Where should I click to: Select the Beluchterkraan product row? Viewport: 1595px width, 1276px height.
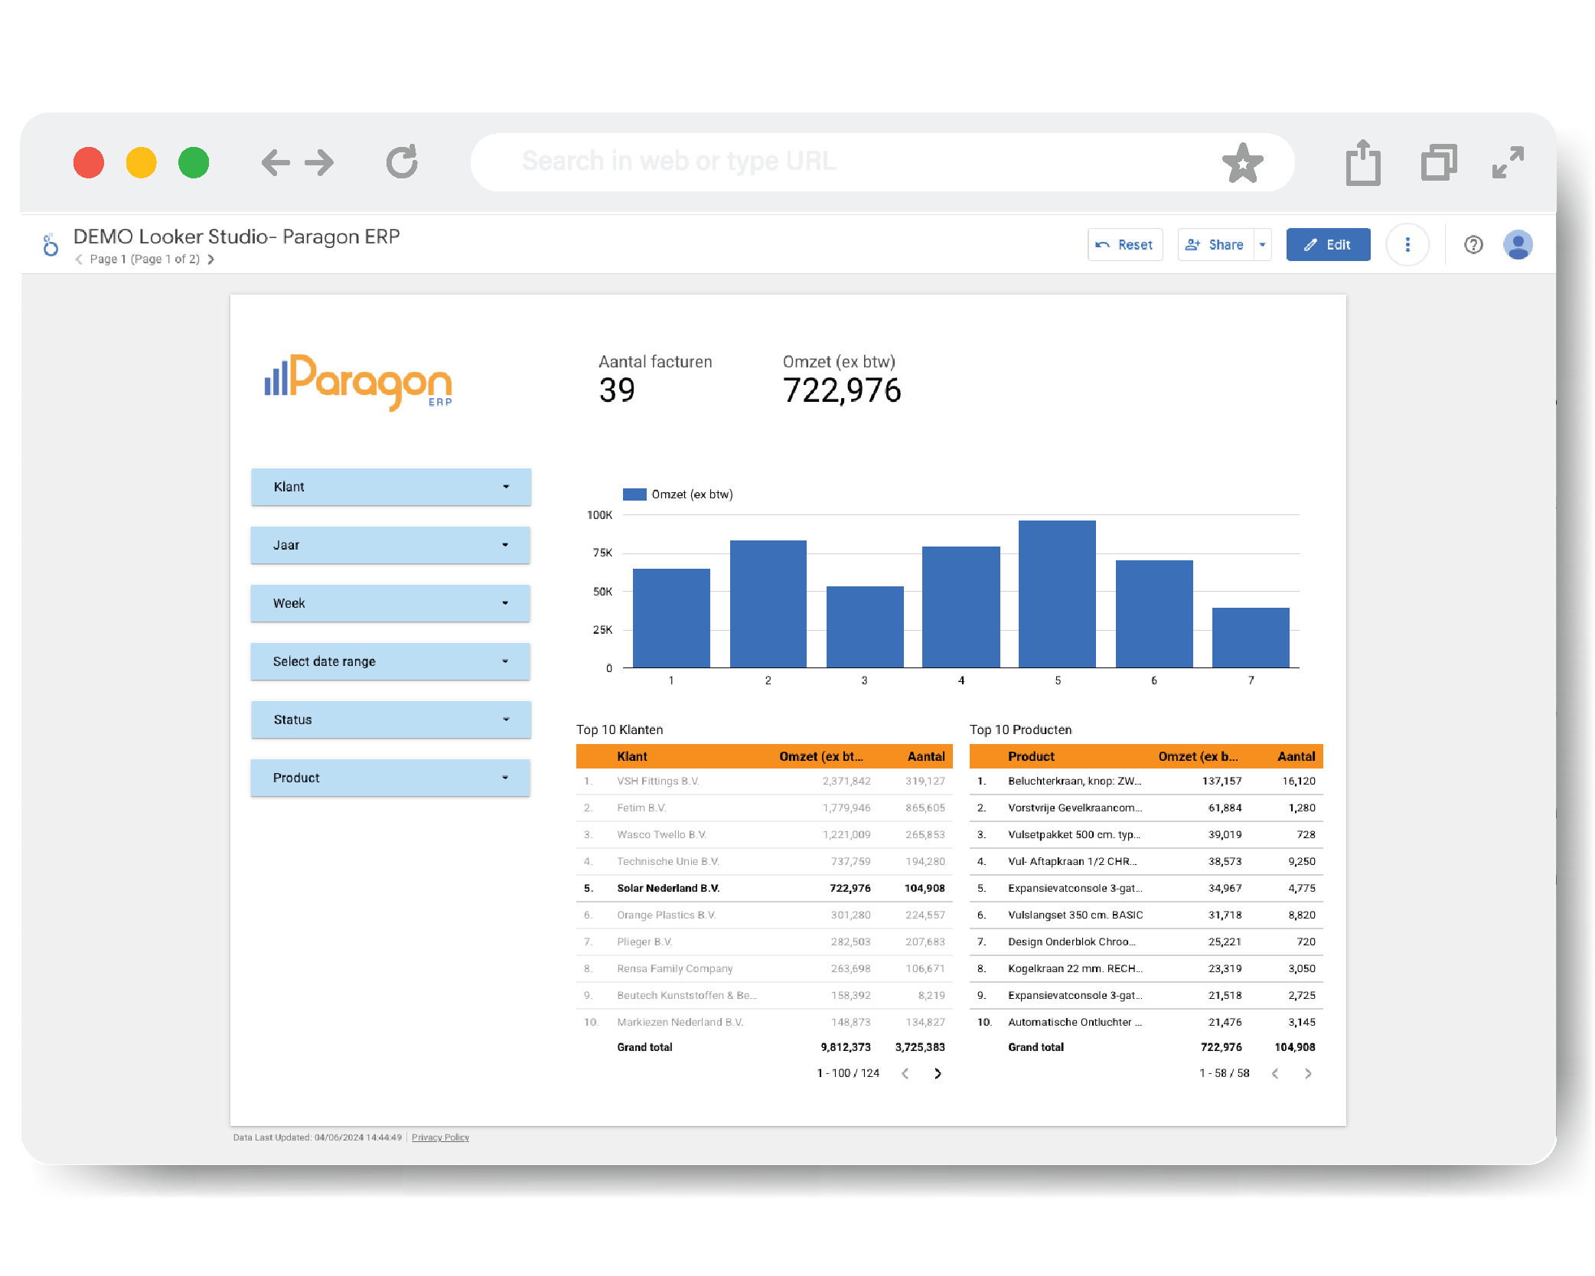coord(1146,781)
